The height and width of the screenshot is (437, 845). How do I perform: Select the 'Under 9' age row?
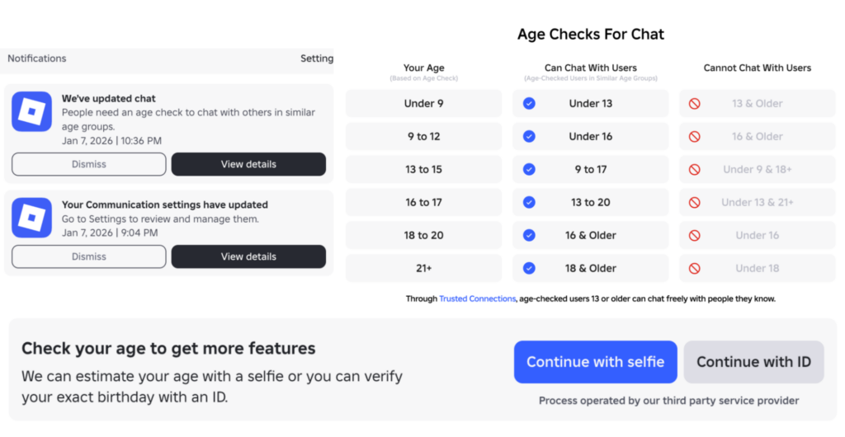pyautogui.click(x=423, y=104)
